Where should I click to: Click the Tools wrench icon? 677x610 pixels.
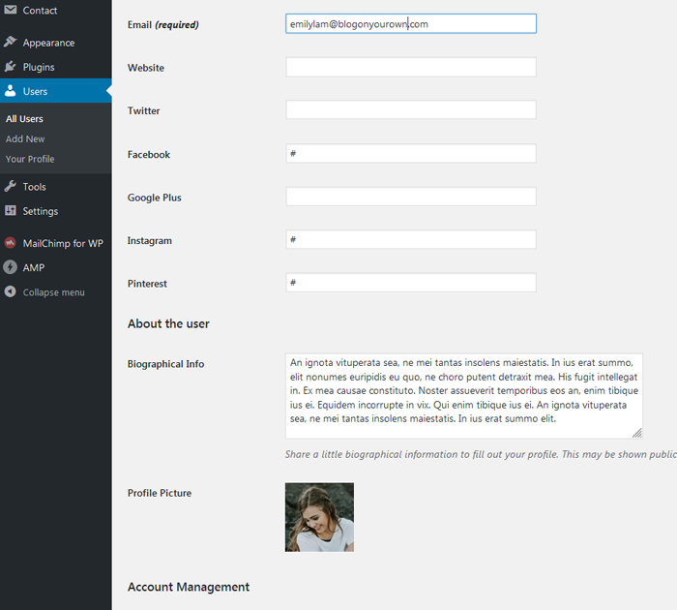(x=10, y=186)
